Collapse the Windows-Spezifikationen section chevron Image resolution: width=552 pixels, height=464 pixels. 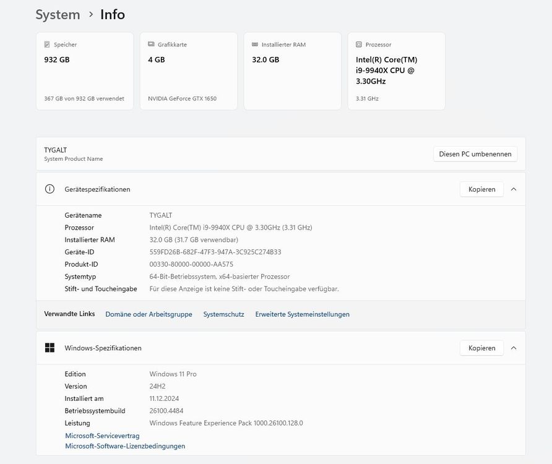514,348
